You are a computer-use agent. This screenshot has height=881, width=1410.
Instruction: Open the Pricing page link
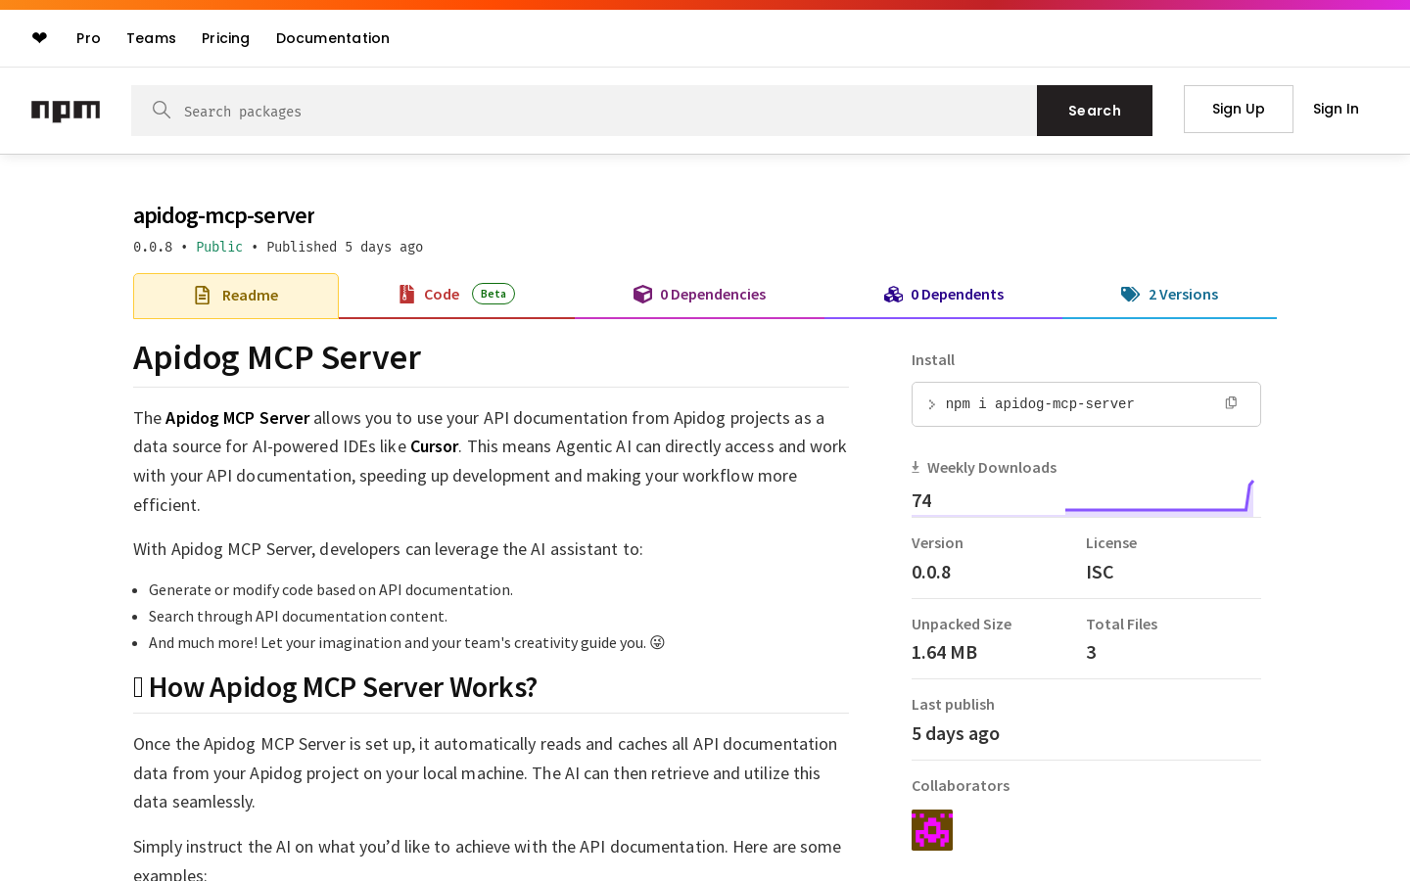pos(225,38)
